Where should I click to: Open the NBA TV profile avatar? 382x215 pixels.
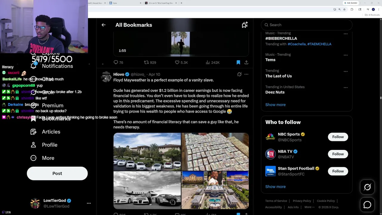(x=270, y=154)
